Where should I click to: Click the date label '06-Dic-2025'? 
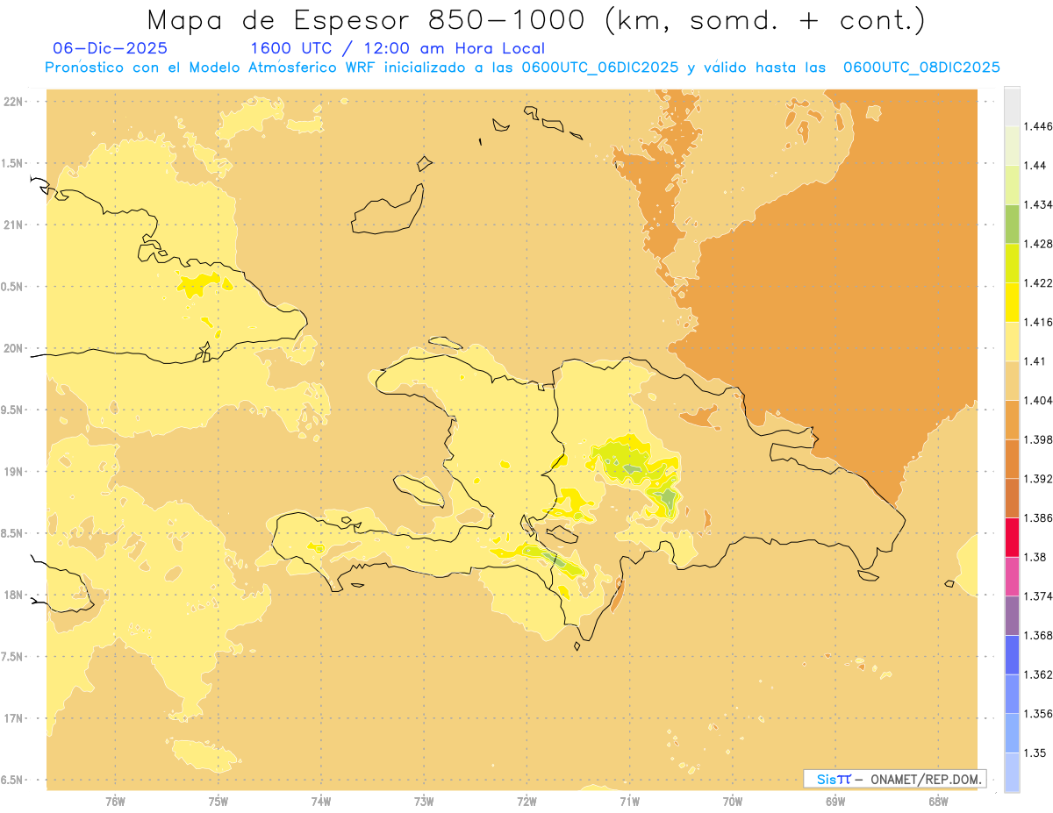pyautogui.click(x=111, y=49)
